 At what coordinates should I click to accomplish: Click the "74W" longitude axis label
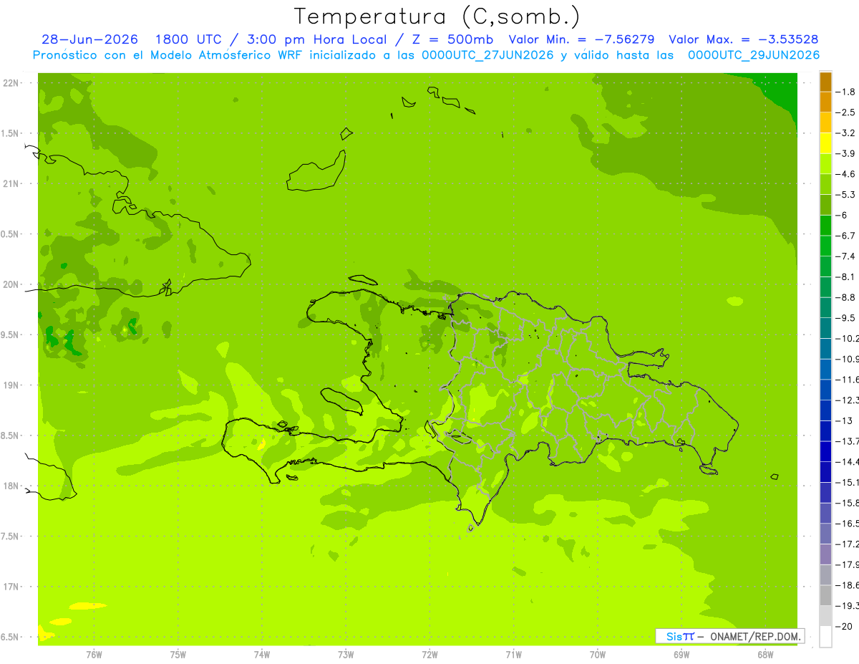[262, 654]
